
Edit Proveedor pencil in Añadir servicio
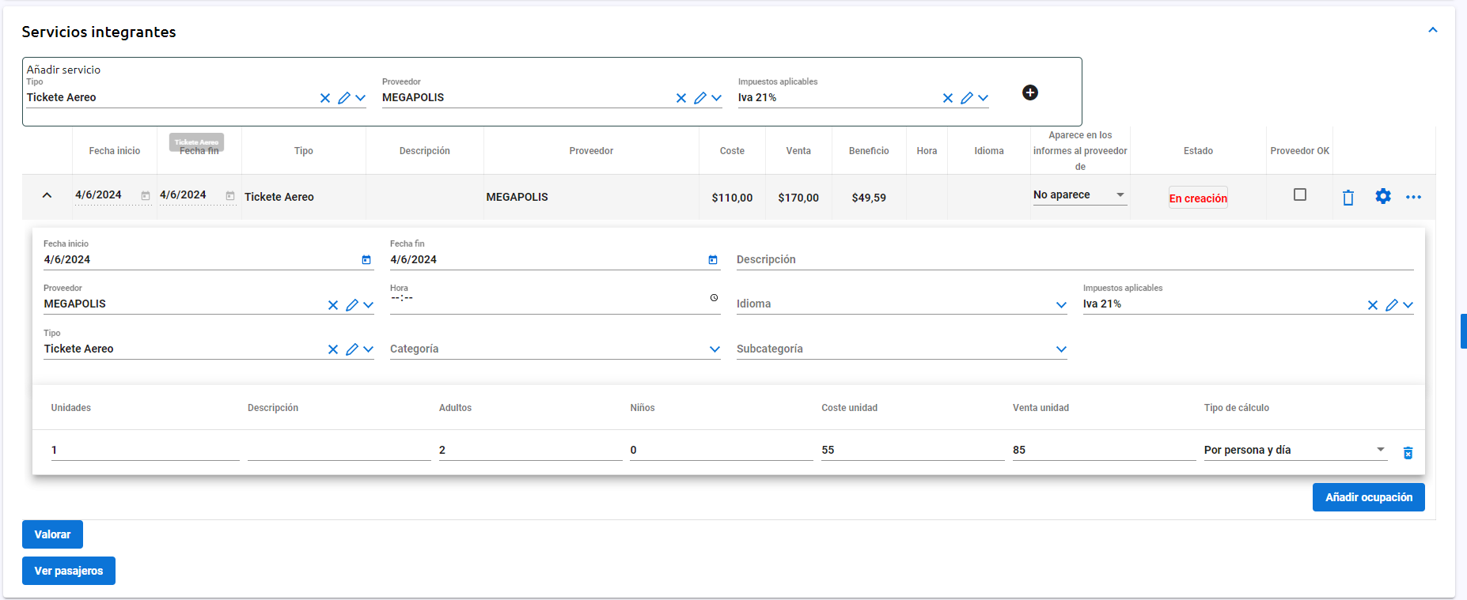coord(700,98)
